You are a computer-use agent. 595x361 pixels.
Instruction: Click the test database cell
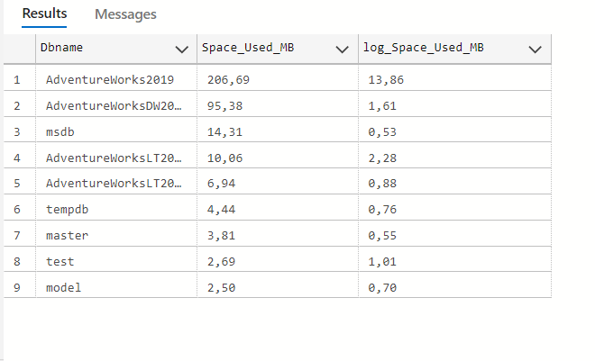click(59, 262)
